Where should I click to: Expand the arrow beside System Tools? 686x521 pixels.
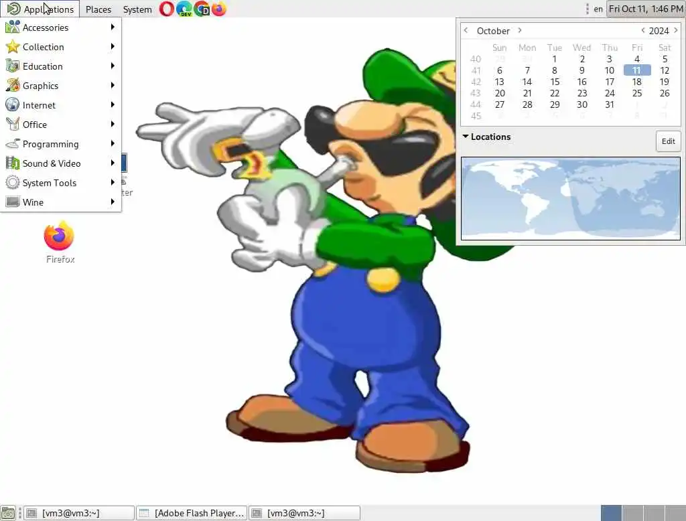pyautogui.click(x=113, y=182)
